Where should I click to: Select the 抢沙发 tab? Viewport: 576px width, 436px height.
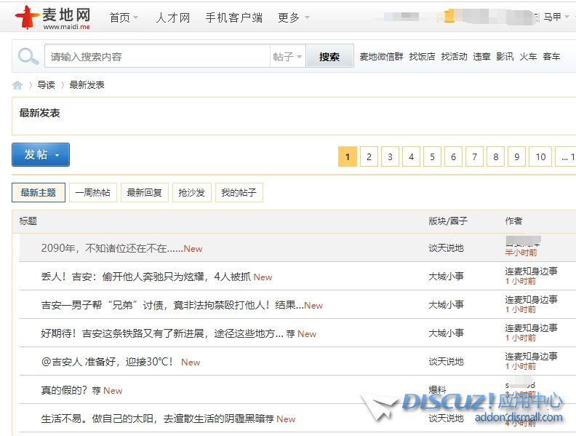tap(192, 193)
